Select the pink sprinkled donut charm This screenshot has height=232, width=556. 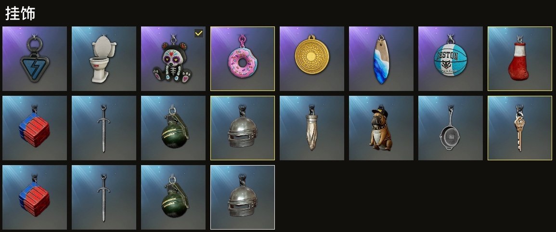[243, 59]
